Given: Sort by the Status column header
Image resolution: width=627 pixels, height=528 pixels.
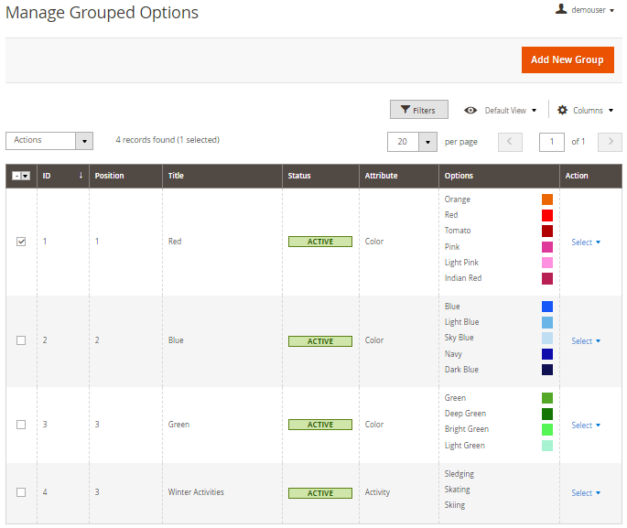Looking at the screenshot, I should [x=299, y=176].
